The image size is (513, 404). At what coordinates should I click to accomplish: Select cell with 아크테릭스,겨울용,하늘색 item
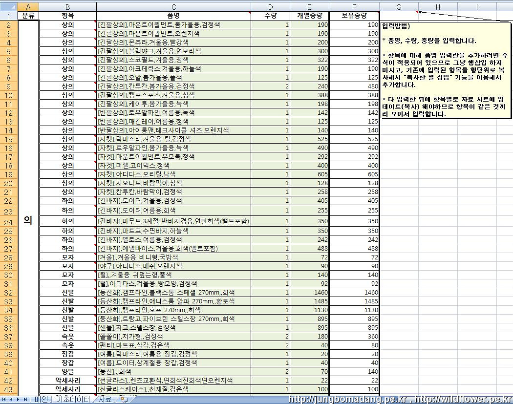(x=174, y=69)
